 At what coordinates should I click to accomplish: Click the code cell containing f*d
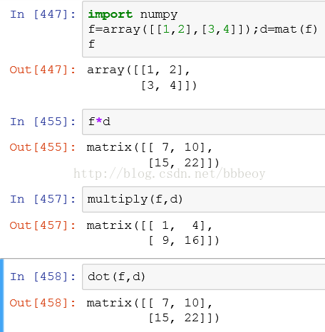click(x=204, y=122)
